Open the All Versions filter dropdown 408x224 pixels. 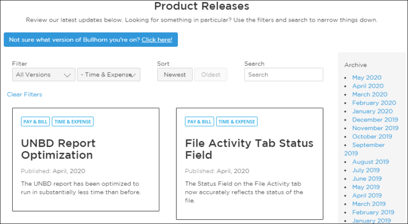pos(44,75)
